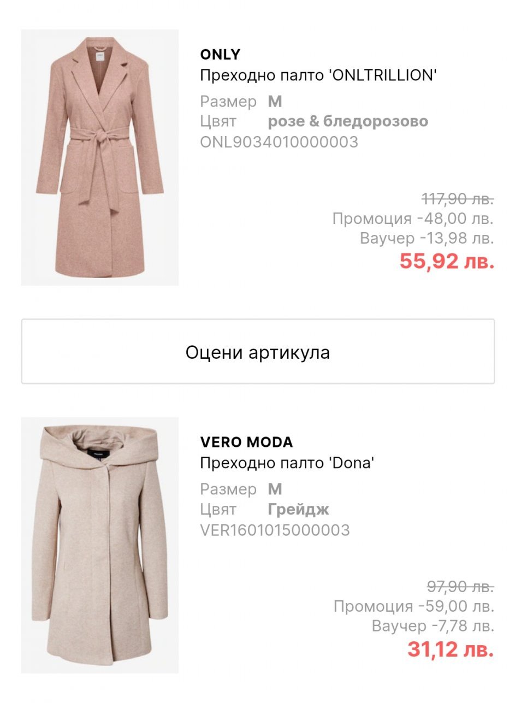The height and width of the screenshot is (703, 515).
Task: Tap the Ваучер -7,78 лв. line
Action: [433, 626]
